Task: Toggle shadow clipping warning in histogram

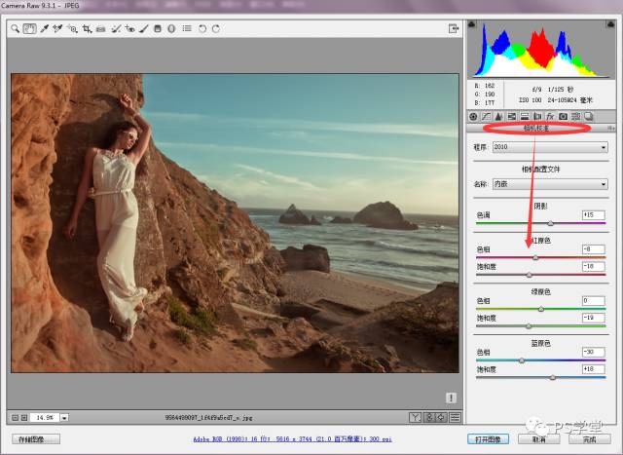Action: point(474,25)
